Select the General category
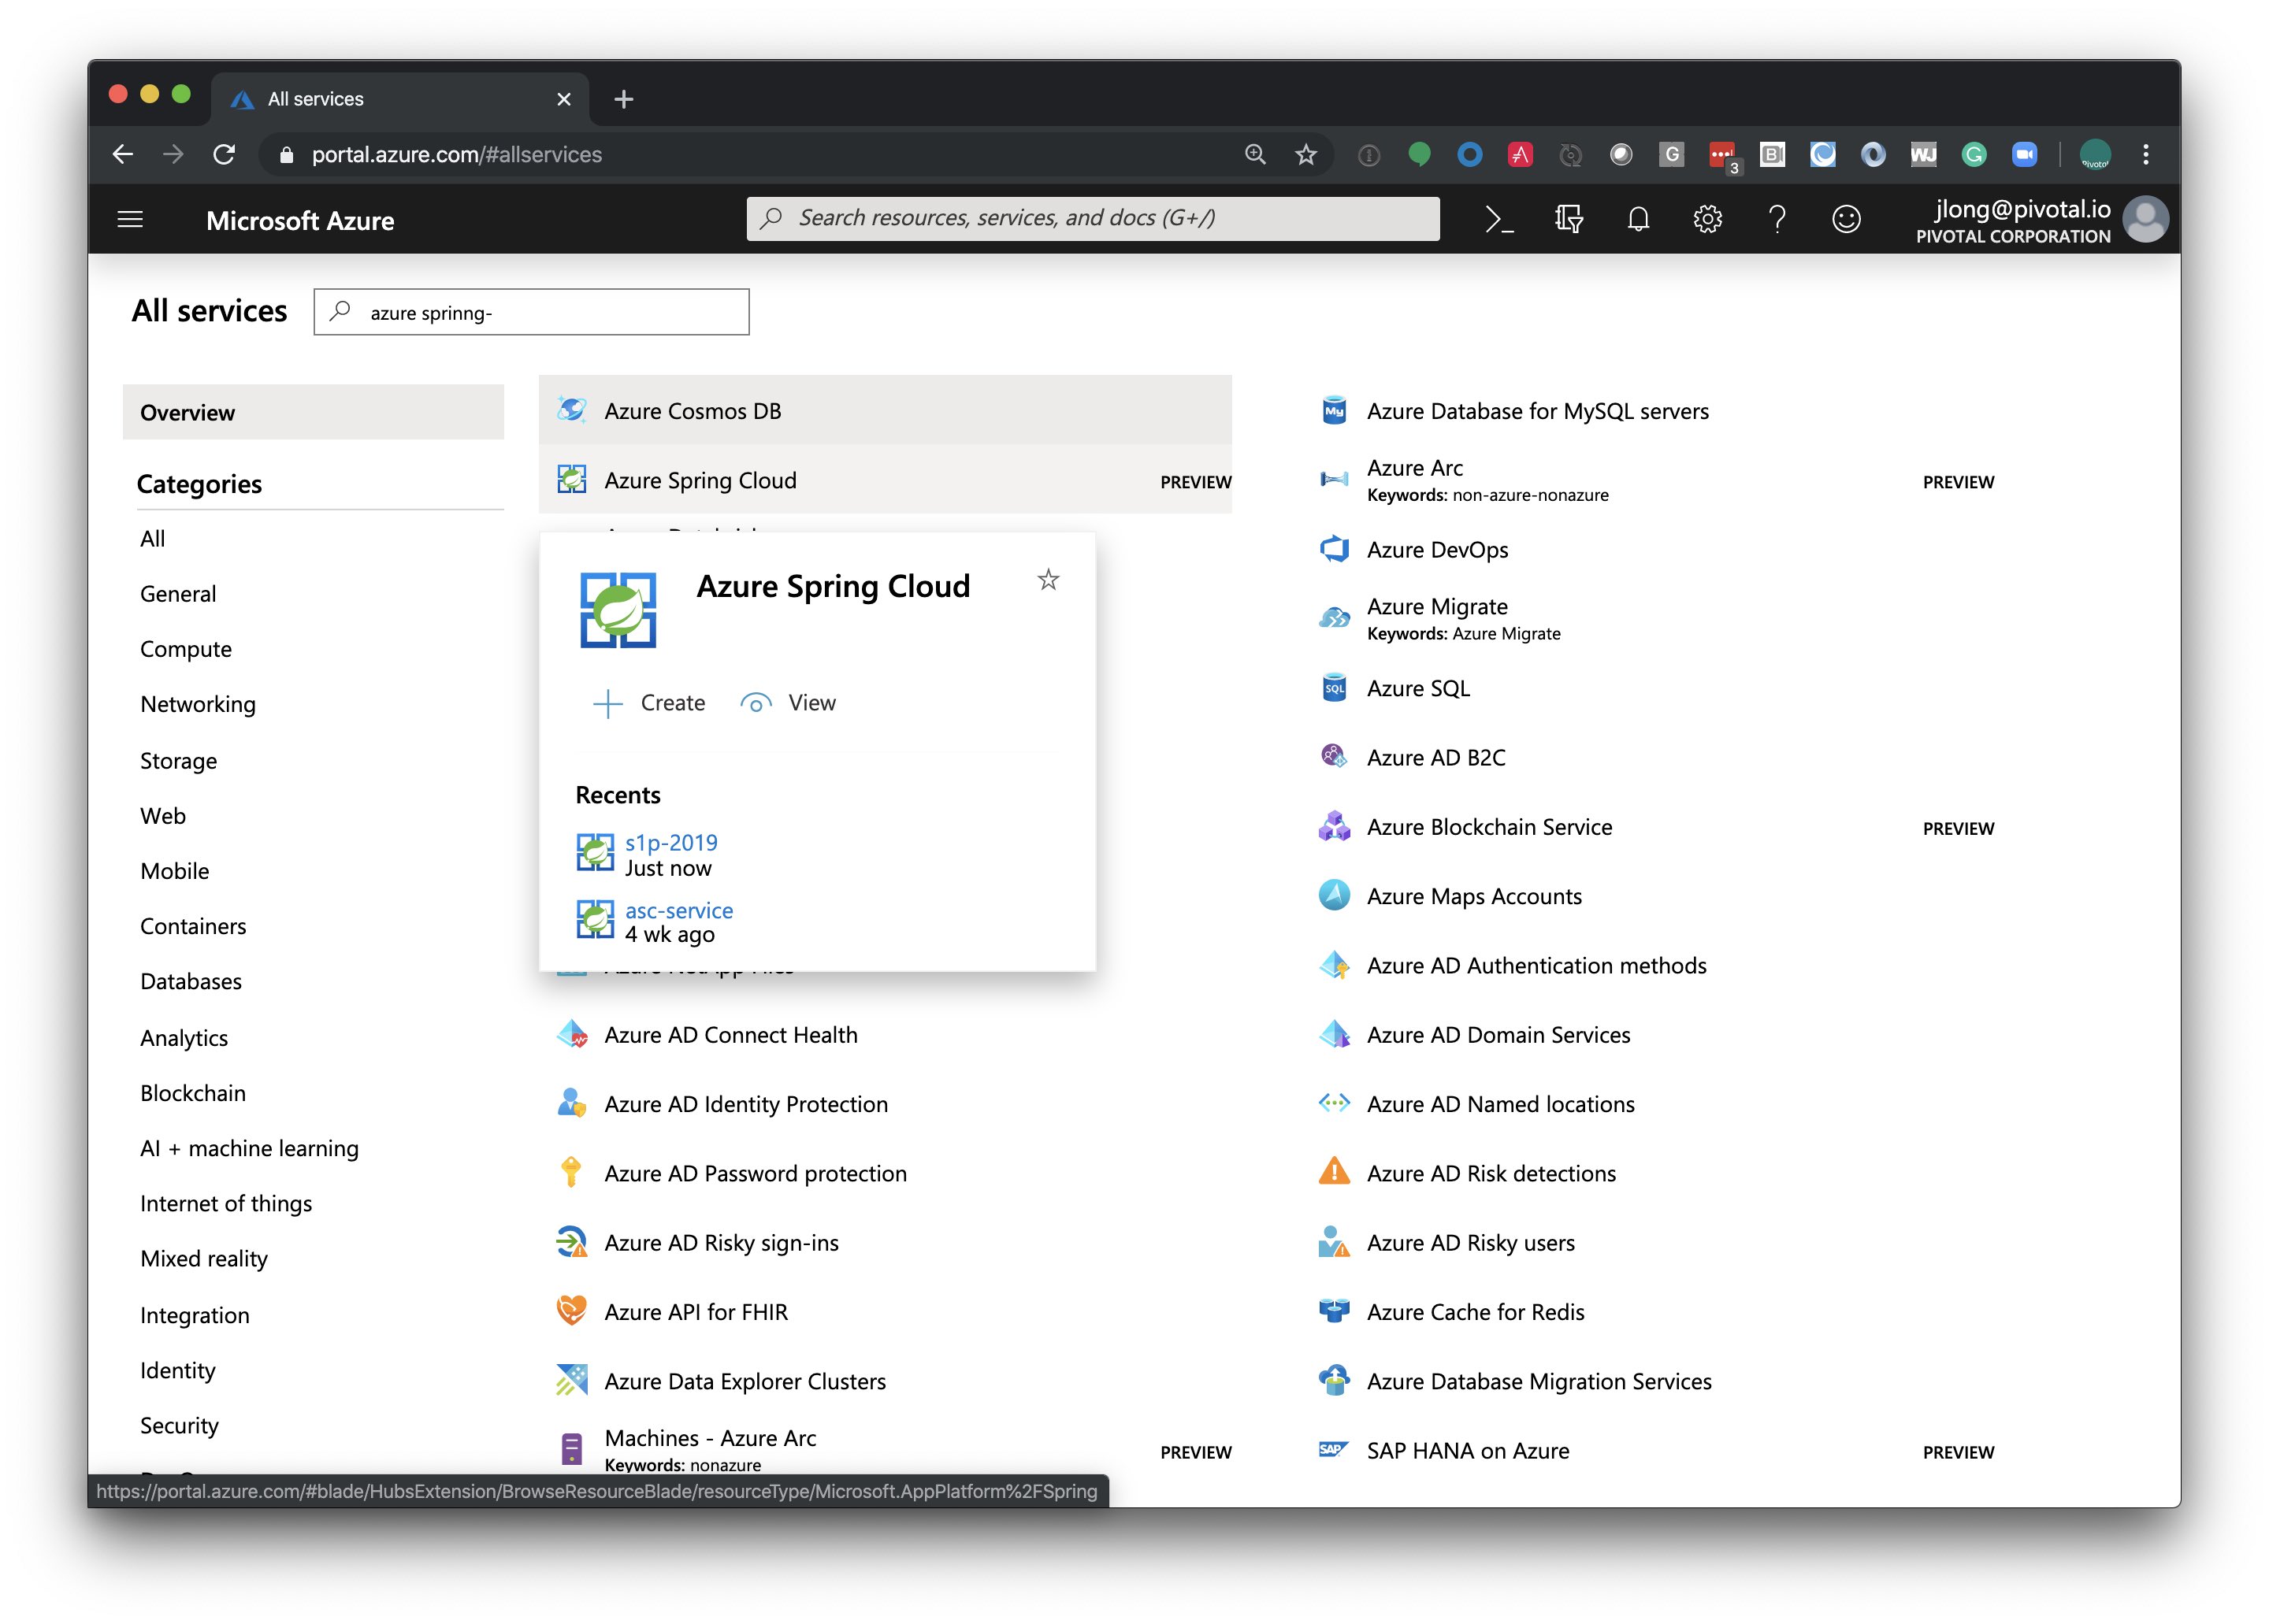This screenshot has width=2269, height=1624. pos(178,594)
